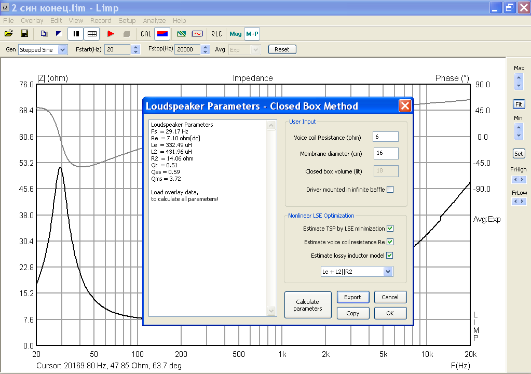This screenshot has height=374, width=531.
Task: Click the Export button
Action: click(x=352, y=297)
